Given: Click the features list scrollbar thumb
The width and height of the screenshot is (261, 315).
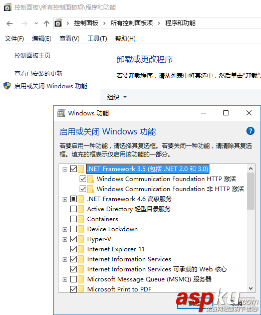Looking at the screenshot, I should point(250,191).
